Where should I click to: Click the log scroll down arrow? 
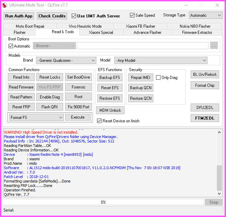point(219,194)
